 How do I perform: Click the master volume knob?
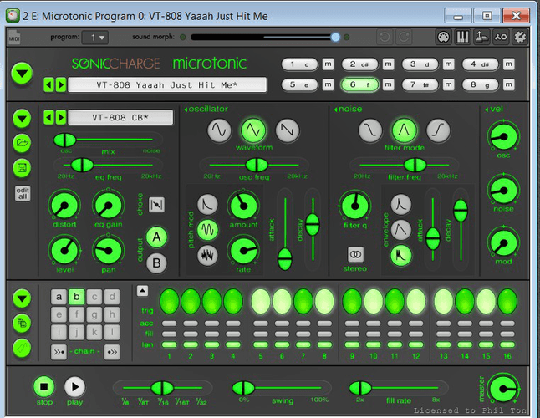503,389
